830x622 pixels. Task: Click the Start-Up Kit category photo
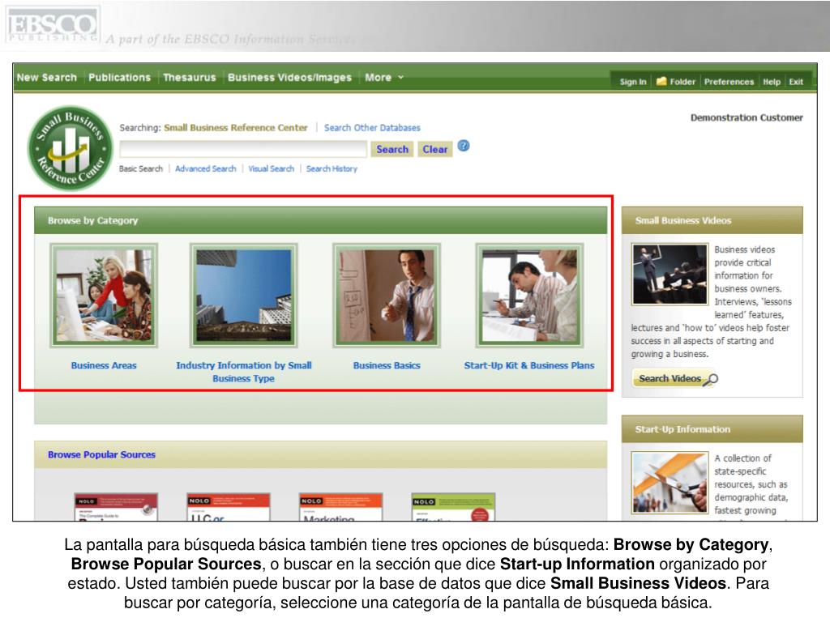[529, 295]
